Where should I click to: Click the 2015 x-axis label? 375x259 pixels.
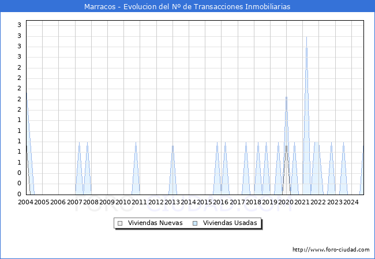click(x=204, y=202)
